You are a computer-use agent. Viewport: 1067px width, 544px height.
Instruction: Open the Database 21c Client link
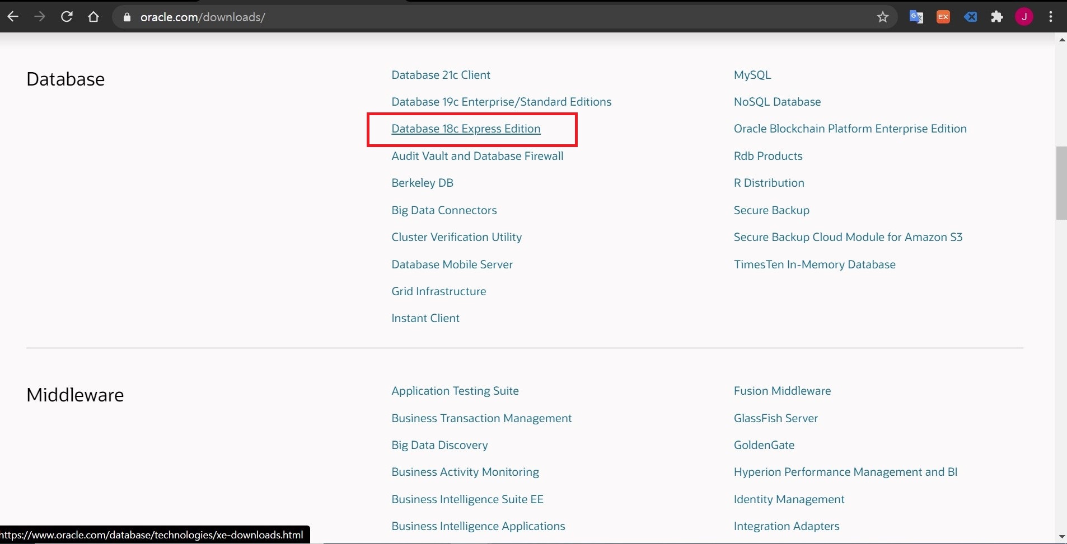pos(441,75)
